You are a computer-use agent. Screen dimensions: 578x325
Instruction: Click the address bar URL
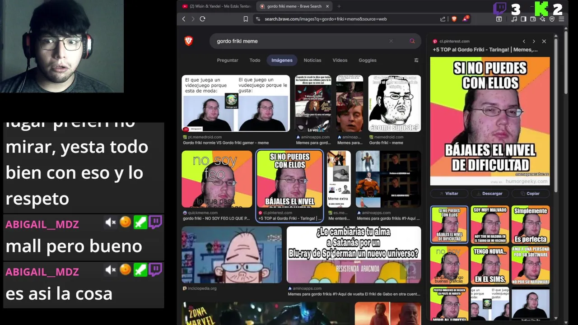tap(326, 19)
